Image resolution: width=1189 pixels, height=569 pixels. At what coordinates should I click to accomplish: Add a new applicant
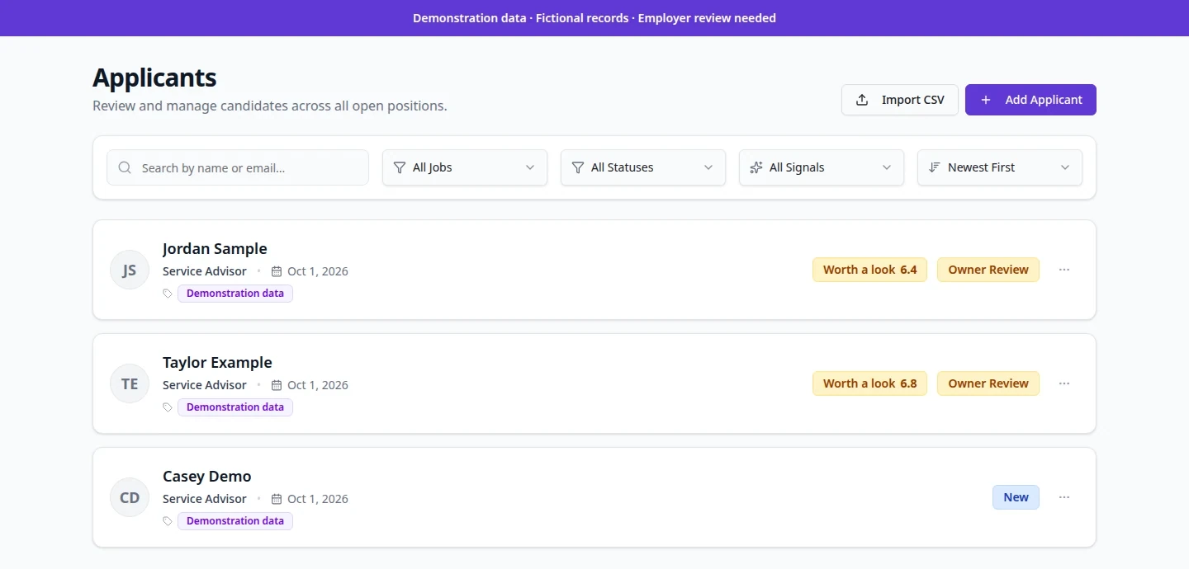pos(1030,100)
